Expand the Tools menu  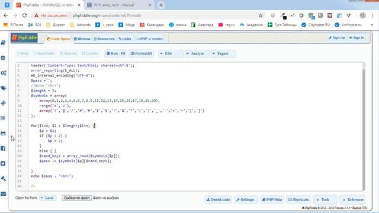(325, 200)
